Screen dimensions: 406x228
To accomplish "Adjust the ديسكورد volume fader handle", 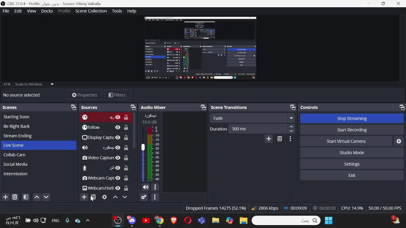I will 143,147.
